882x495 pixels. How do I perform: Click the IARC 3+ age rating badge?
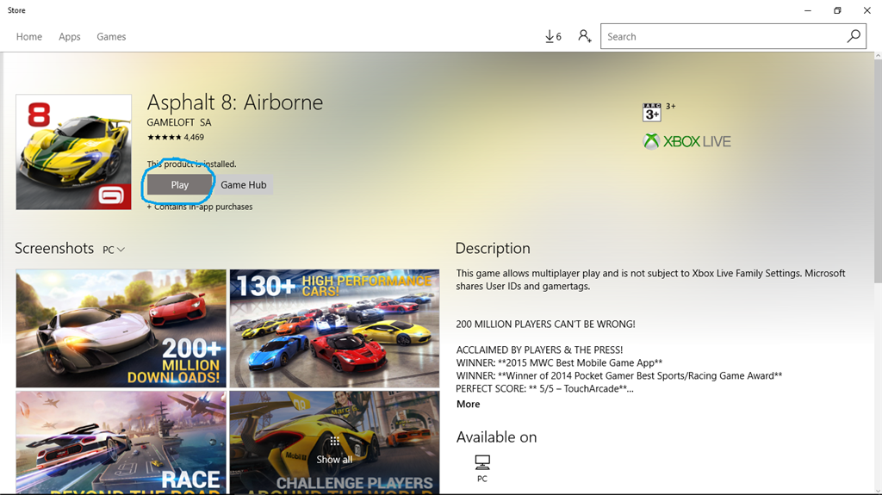coord(651,113)
